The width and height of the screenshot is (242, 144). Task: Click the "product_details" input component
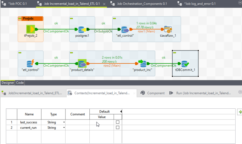point(82,64)
